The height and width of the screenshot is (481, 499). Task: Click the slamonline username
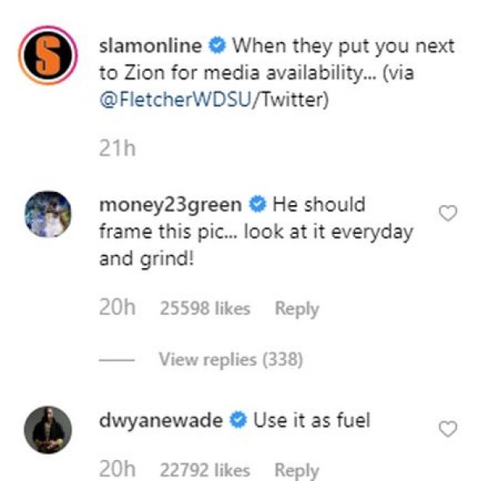150,44
